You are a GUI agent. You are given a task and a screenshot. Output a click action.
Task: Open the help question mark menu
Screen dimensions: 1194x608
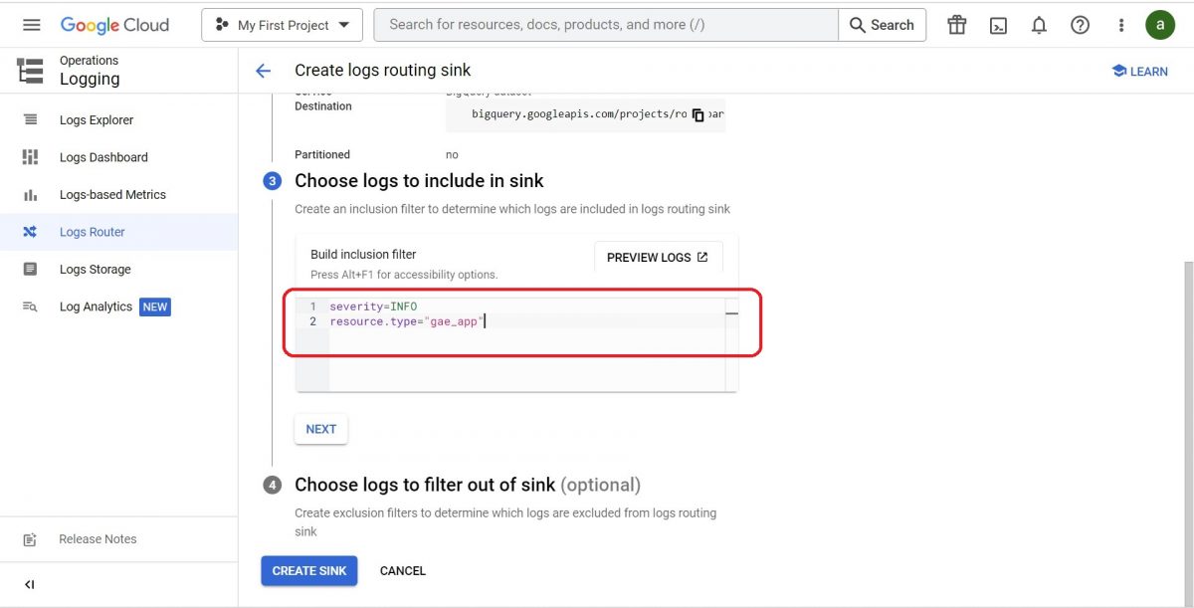coord(1080,25)
